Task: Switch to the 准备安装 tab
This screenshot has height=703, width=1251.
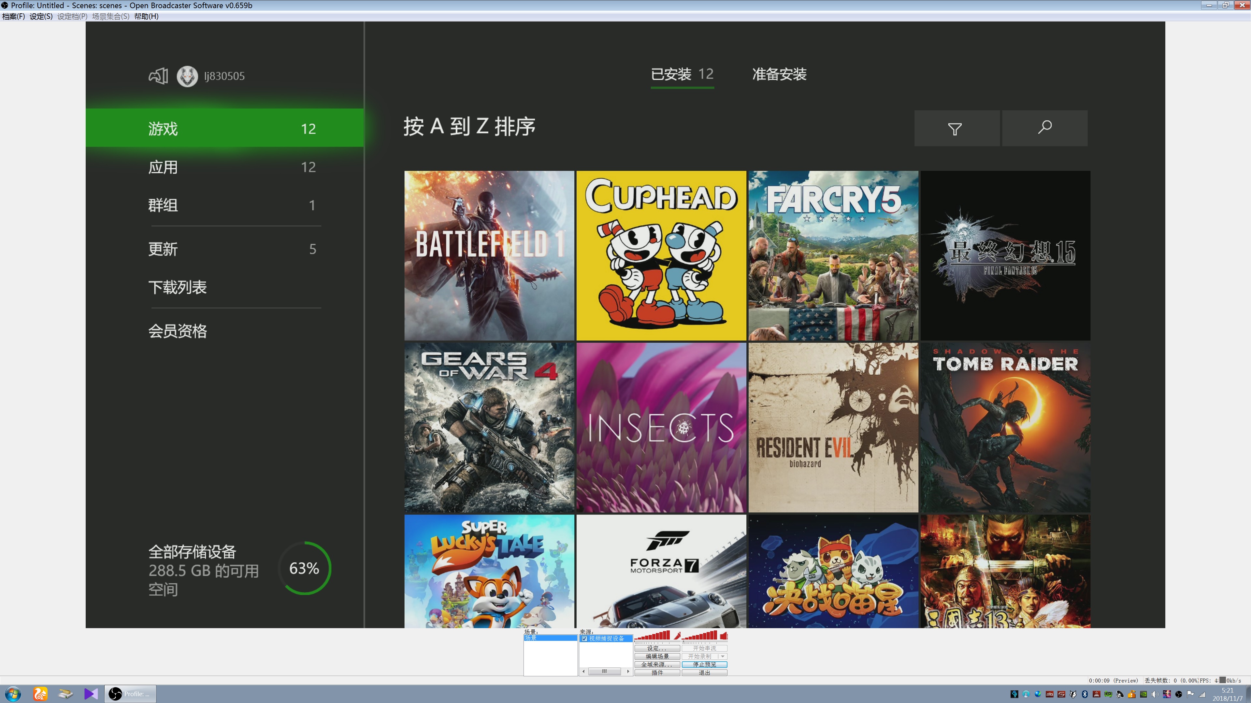Action: (x=779, y=74)
